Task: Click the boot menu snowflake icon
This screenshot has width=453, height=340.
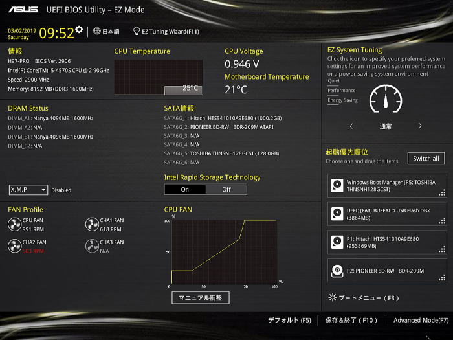Action: 333,297
